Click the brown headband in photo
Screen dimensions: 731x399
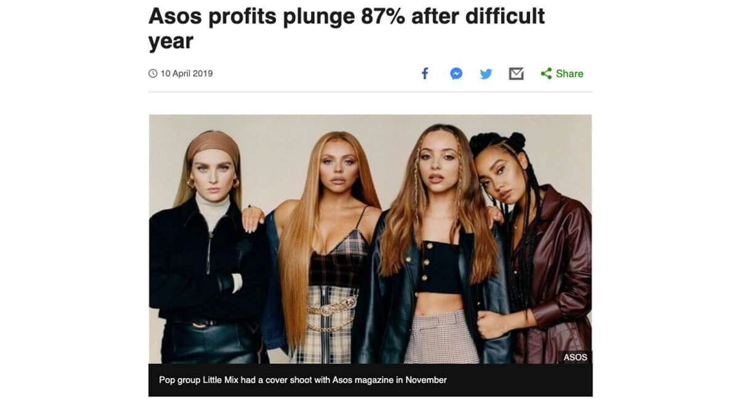coord(213,144)
